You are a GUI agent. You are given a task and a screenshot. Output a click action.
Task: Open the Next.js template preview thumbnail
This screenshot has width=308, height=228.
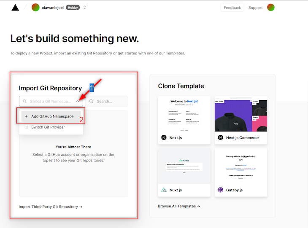184,114
